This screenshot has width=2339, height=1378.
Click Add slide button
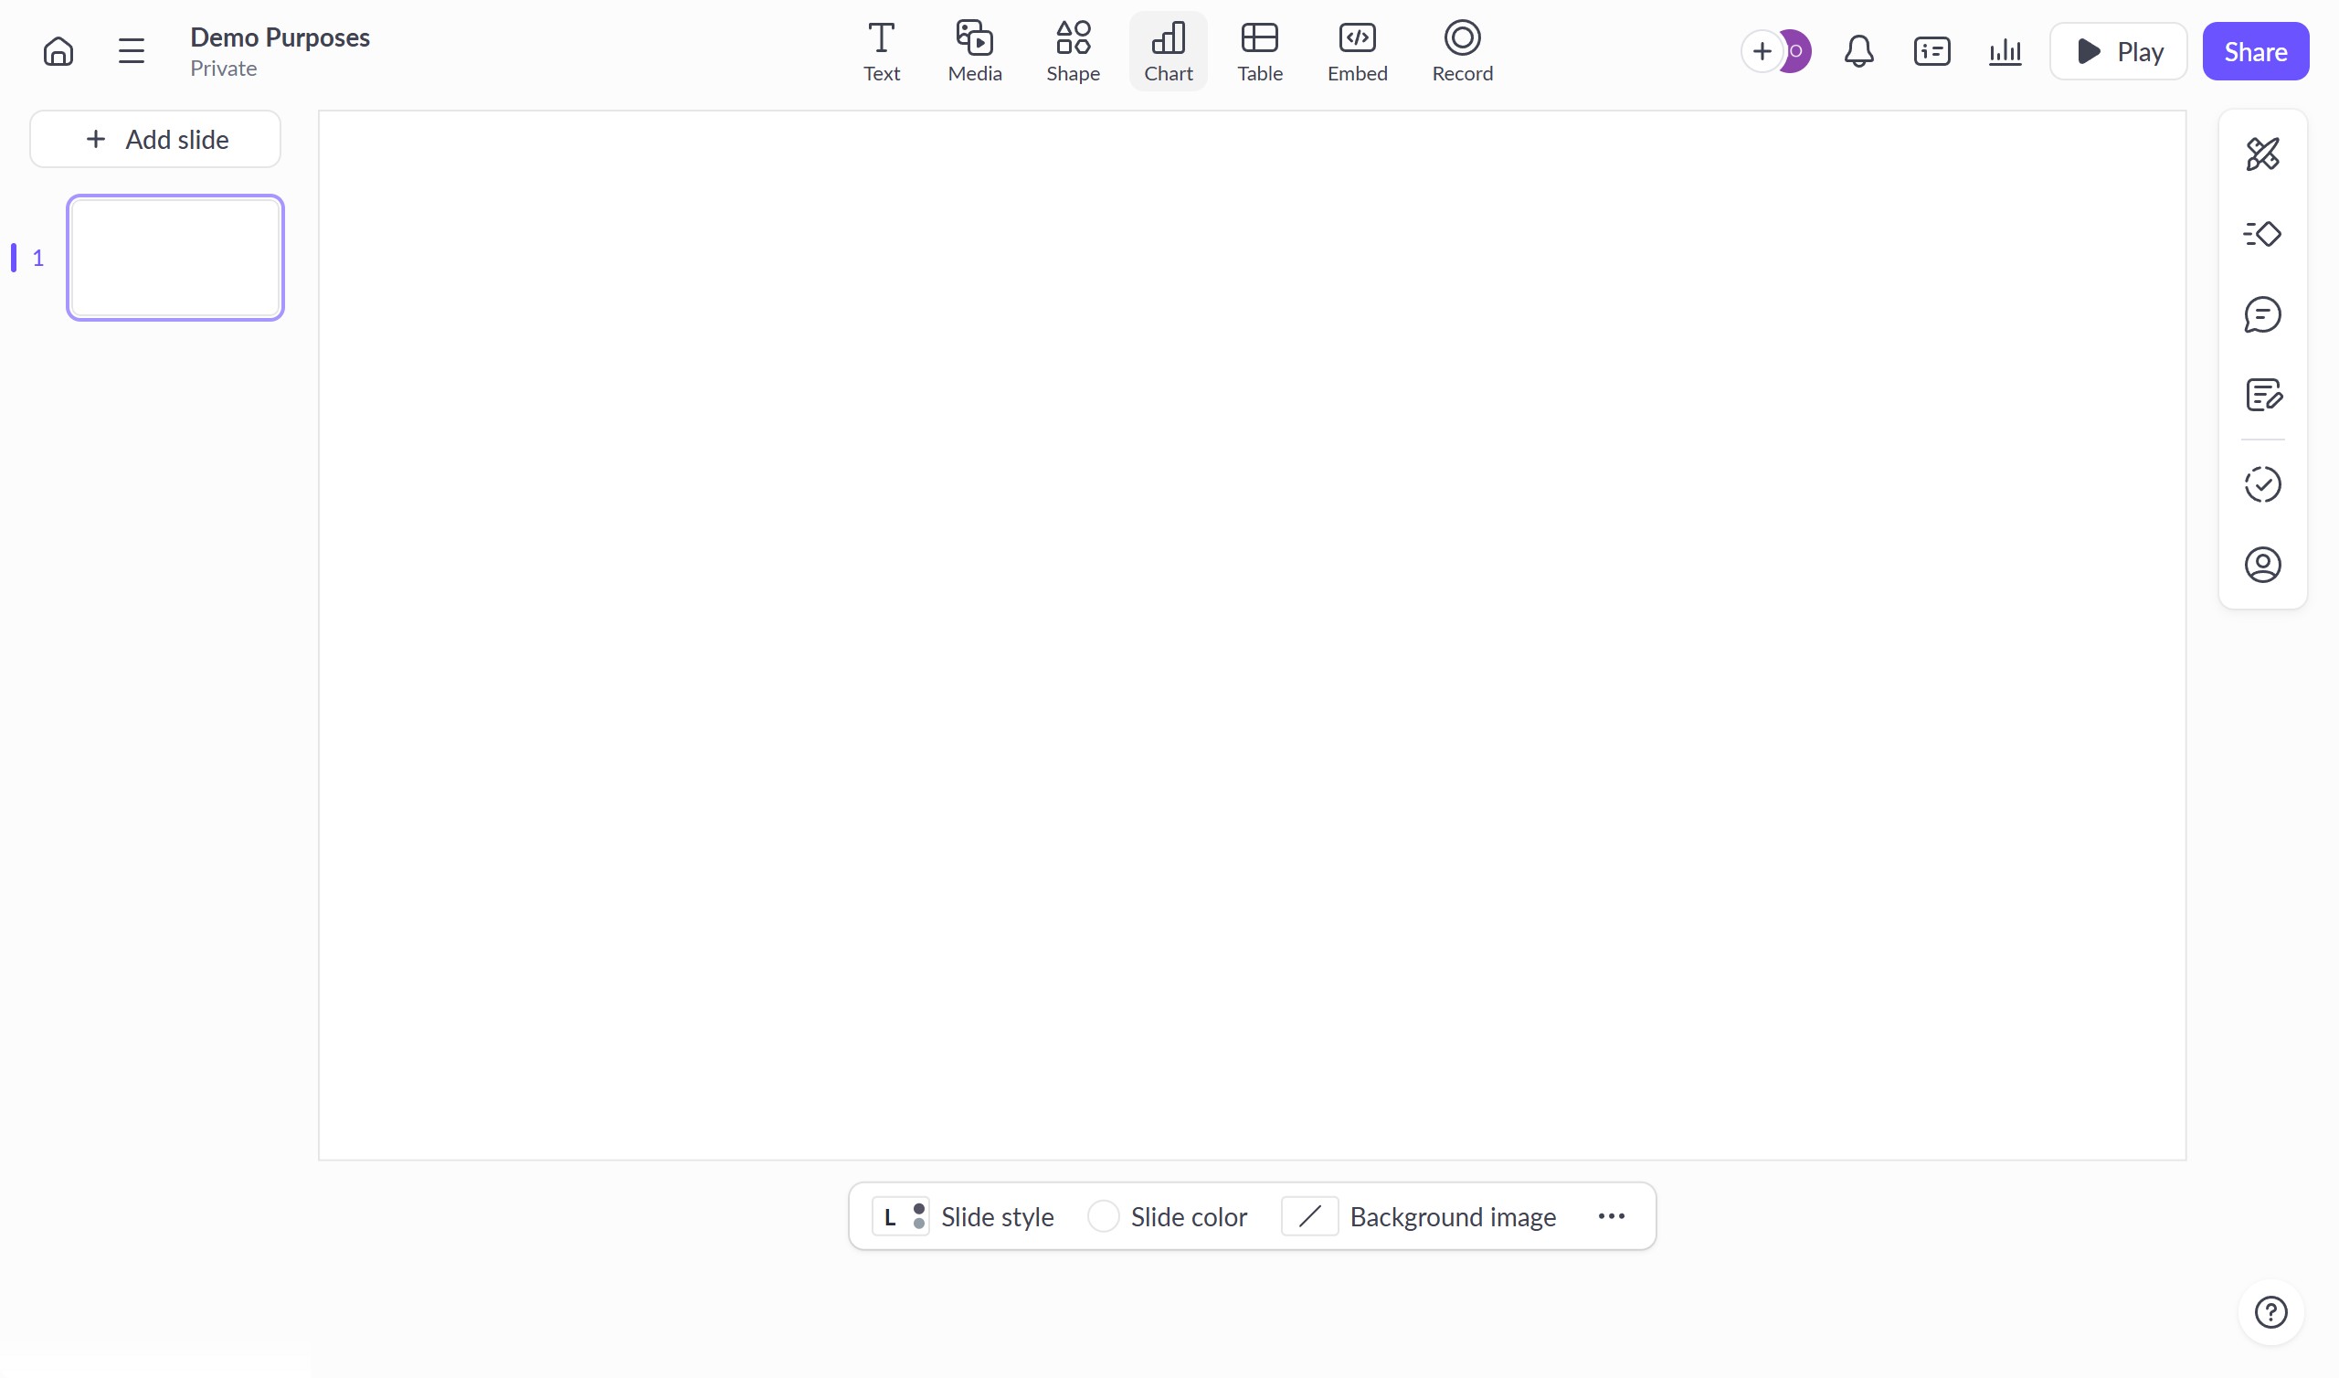click(156, 139)
